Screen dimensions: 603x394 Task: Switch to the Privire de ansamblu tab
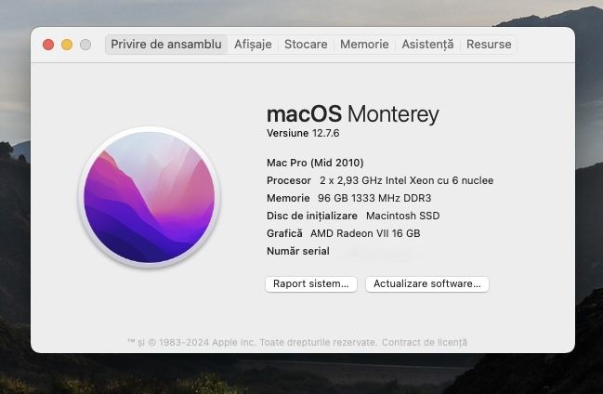166,45
